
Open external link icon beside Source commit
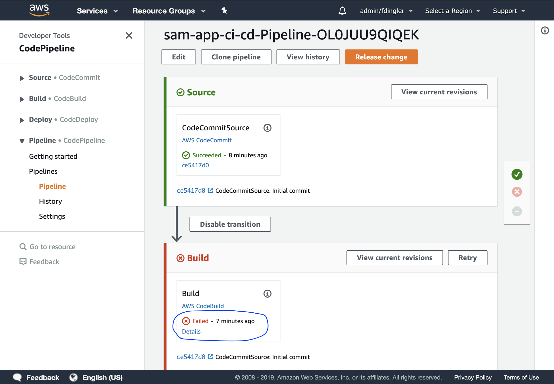(210, 190)
